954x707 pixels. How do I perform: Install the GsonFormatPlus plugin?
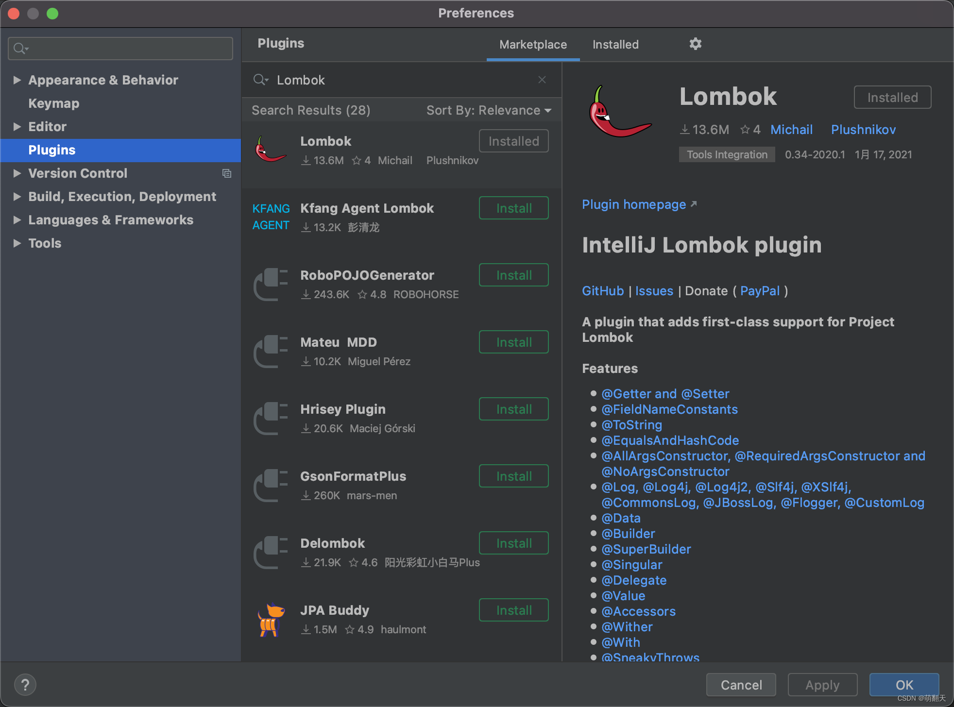[513, 476]
